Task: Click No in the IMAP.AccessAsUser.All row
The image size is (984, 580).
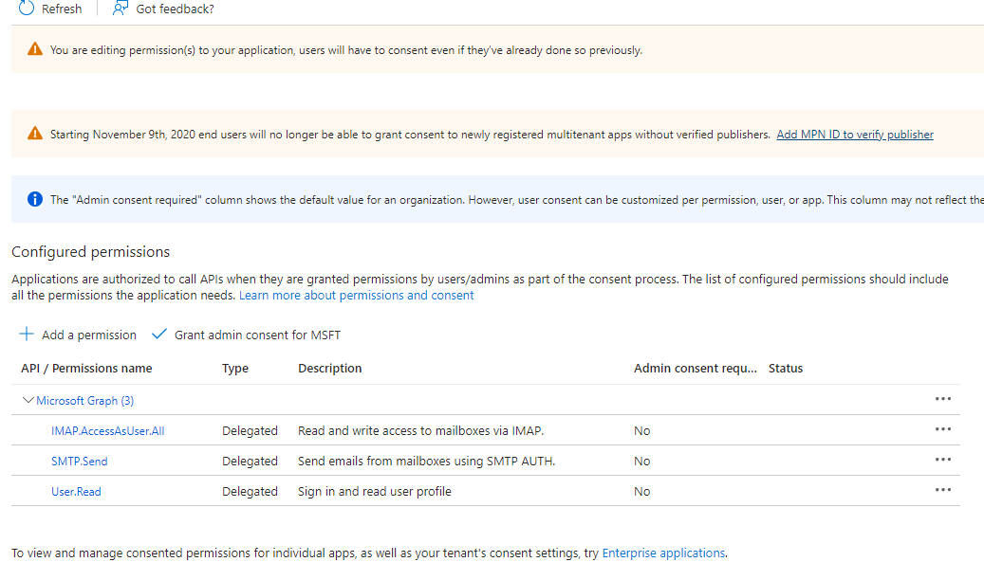Action: (x=642, y=431)
